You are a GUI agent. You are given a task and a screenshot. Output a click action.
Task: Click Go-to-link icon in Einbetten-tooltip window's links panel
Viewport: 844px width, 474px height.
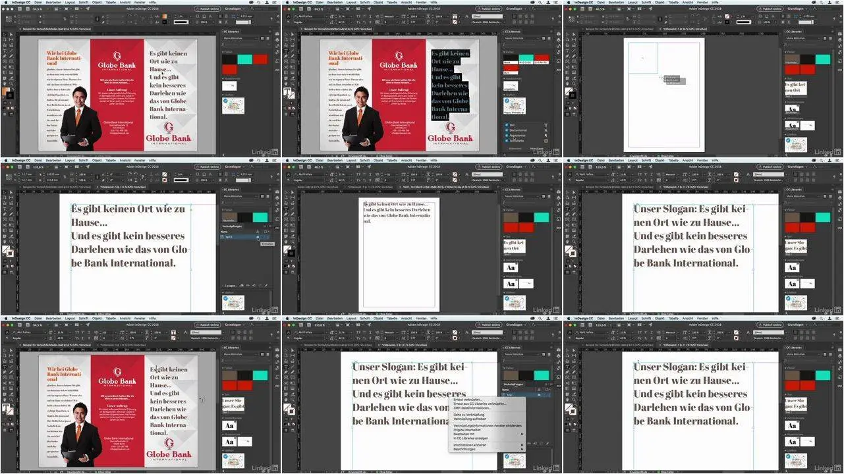click(x=254, y=285)
